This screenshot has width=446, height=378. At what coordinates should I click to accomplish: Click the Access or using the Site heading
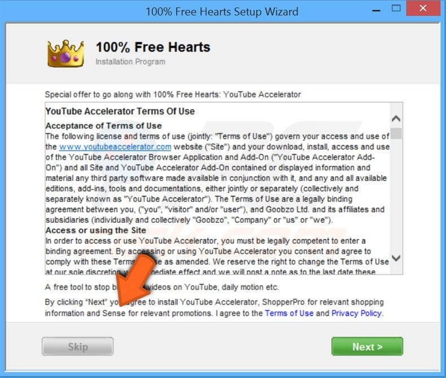[96, 230]
